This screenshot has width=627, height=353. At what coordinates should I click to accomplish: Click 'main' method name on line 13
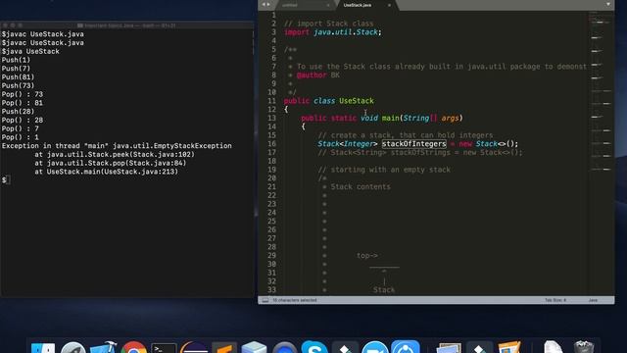coord(390,118)
